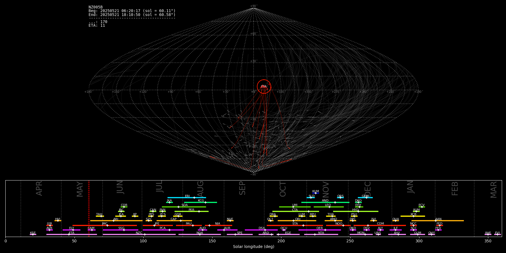Click the +90 label at the sky map top

[x=253, y=6]
